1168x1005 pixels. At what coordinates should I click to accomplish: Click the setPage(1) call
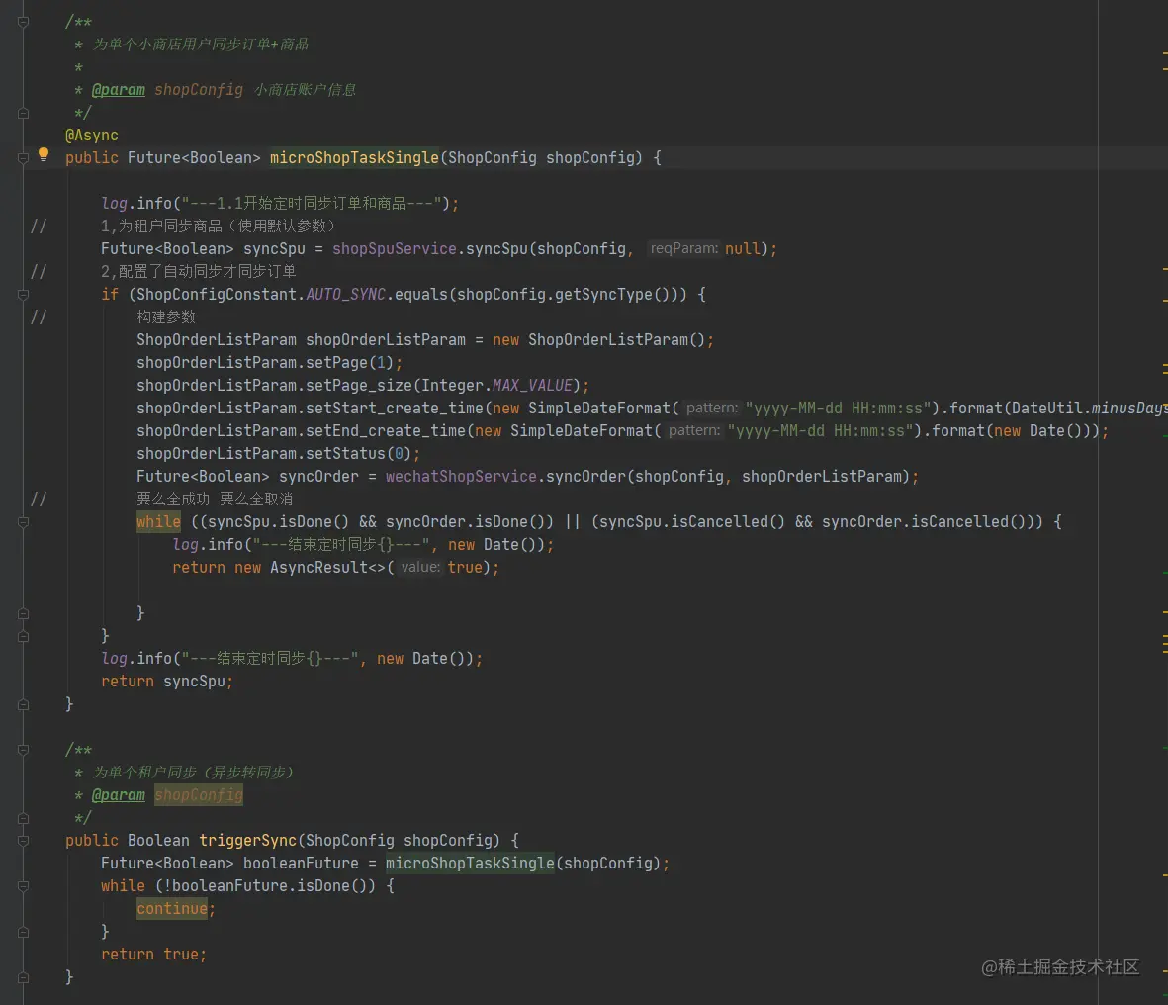pyautogui.click(x=349, y=363)
